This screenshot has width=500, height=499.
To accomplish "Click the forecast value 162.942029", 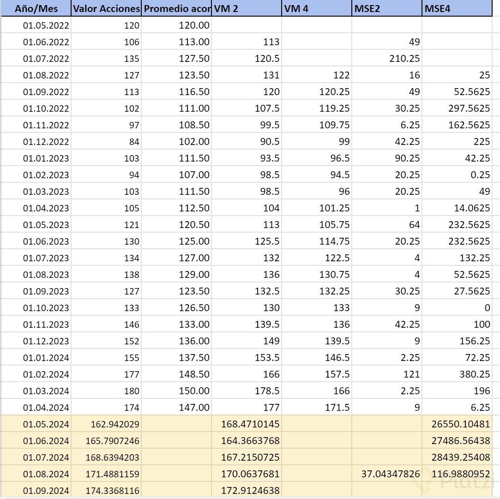I will [106, 424].
